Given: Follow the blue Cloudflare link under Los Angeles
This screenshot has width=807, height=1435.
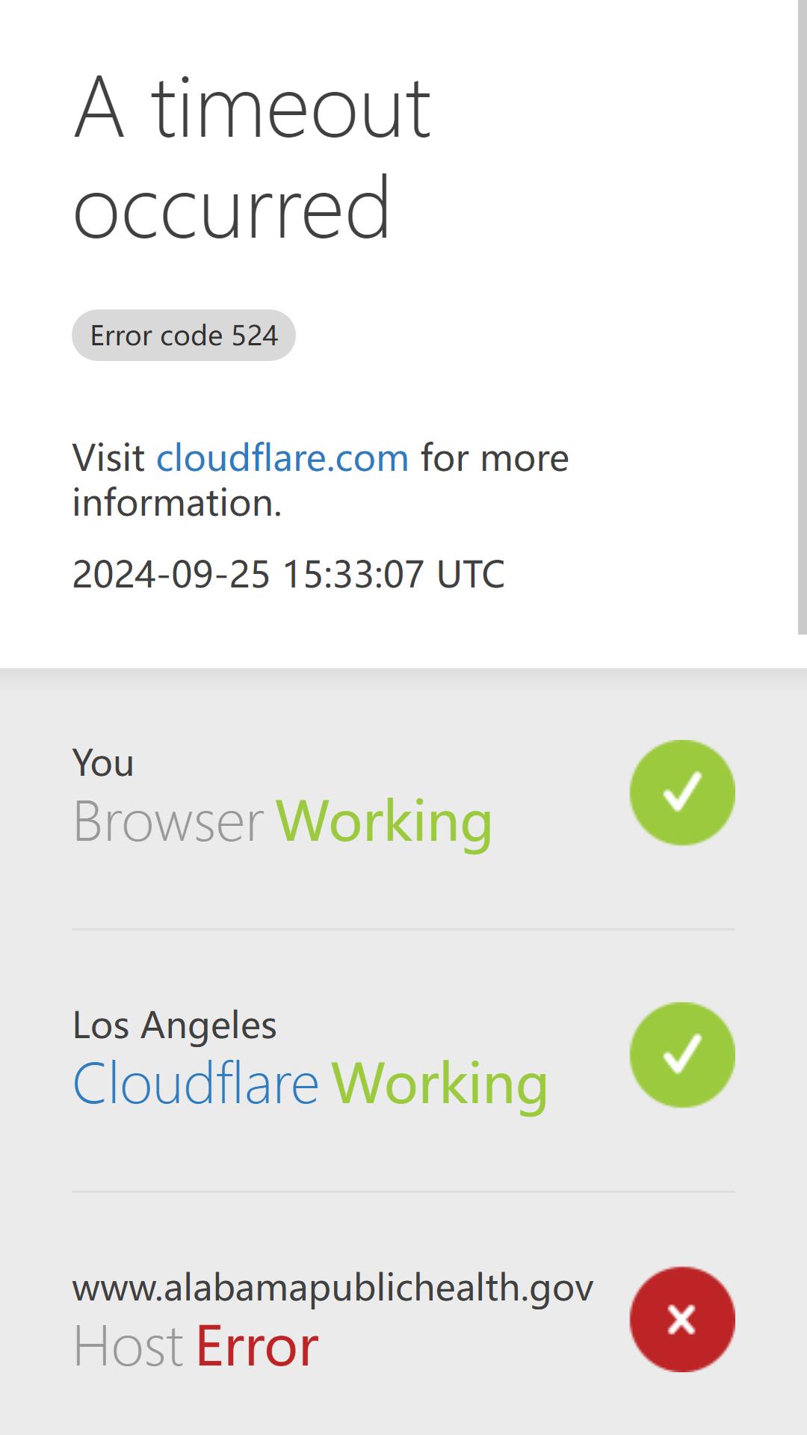Looking at the screenshot, I should click(196, 1083).
